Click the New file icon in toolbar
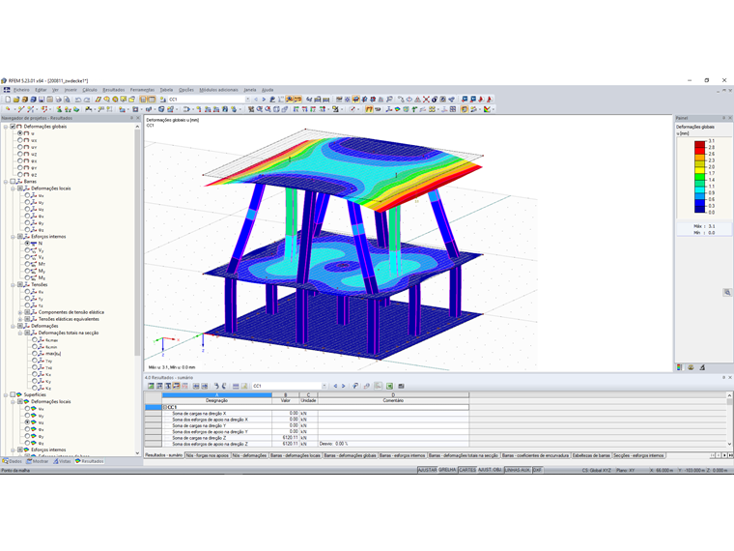This screenshot has height=551, width=734. [x=8, y=100]
